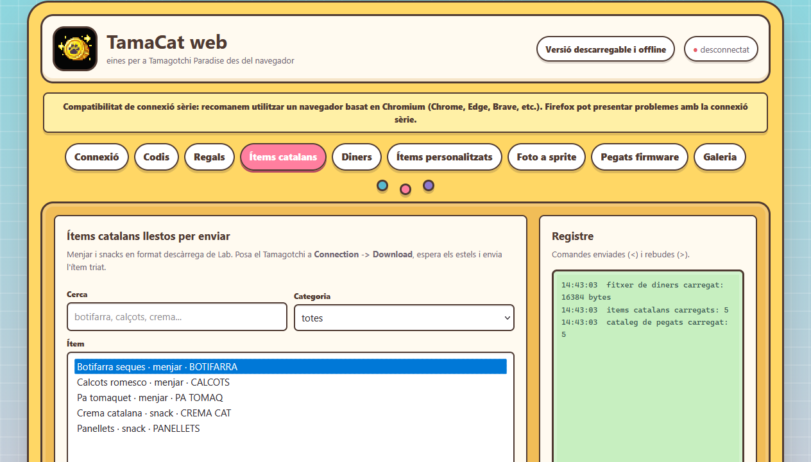Click the pink dot under the tabs

[405, 189]
